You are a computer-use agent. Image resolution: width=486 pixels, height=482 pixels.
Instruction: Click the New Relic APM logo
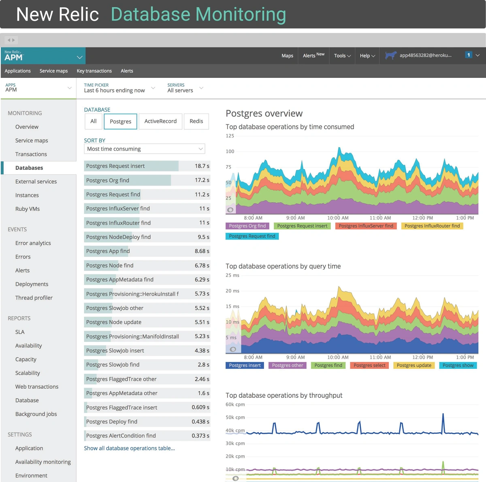click(x=14, y=56)
